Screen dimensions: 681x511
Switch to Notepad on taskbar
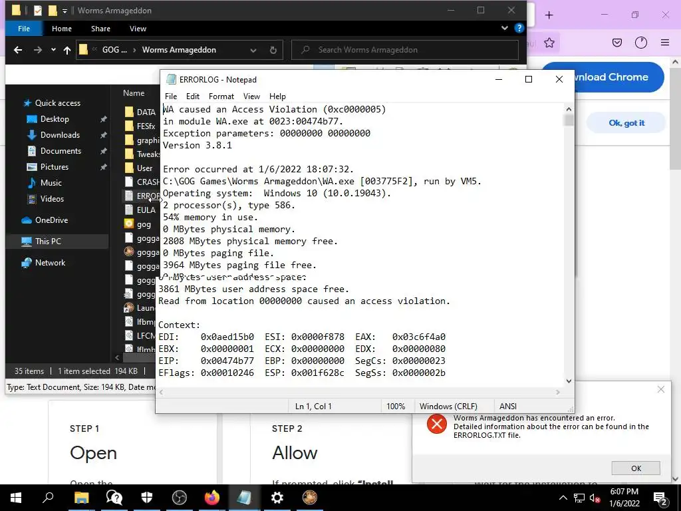244,498
